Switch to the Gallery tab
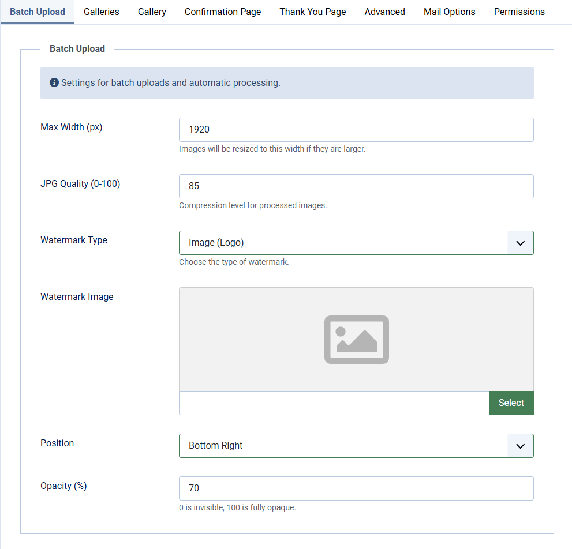Image resolution: width=572 pixels, height=549 pixels. [x=152, y=12]
